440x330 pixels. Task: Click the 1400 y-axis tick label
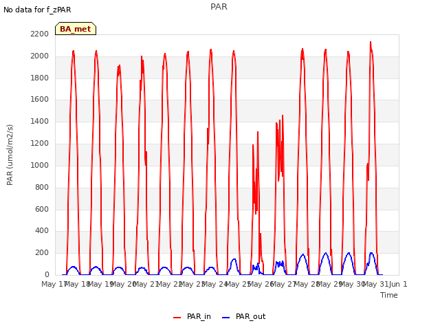(40, 121)
